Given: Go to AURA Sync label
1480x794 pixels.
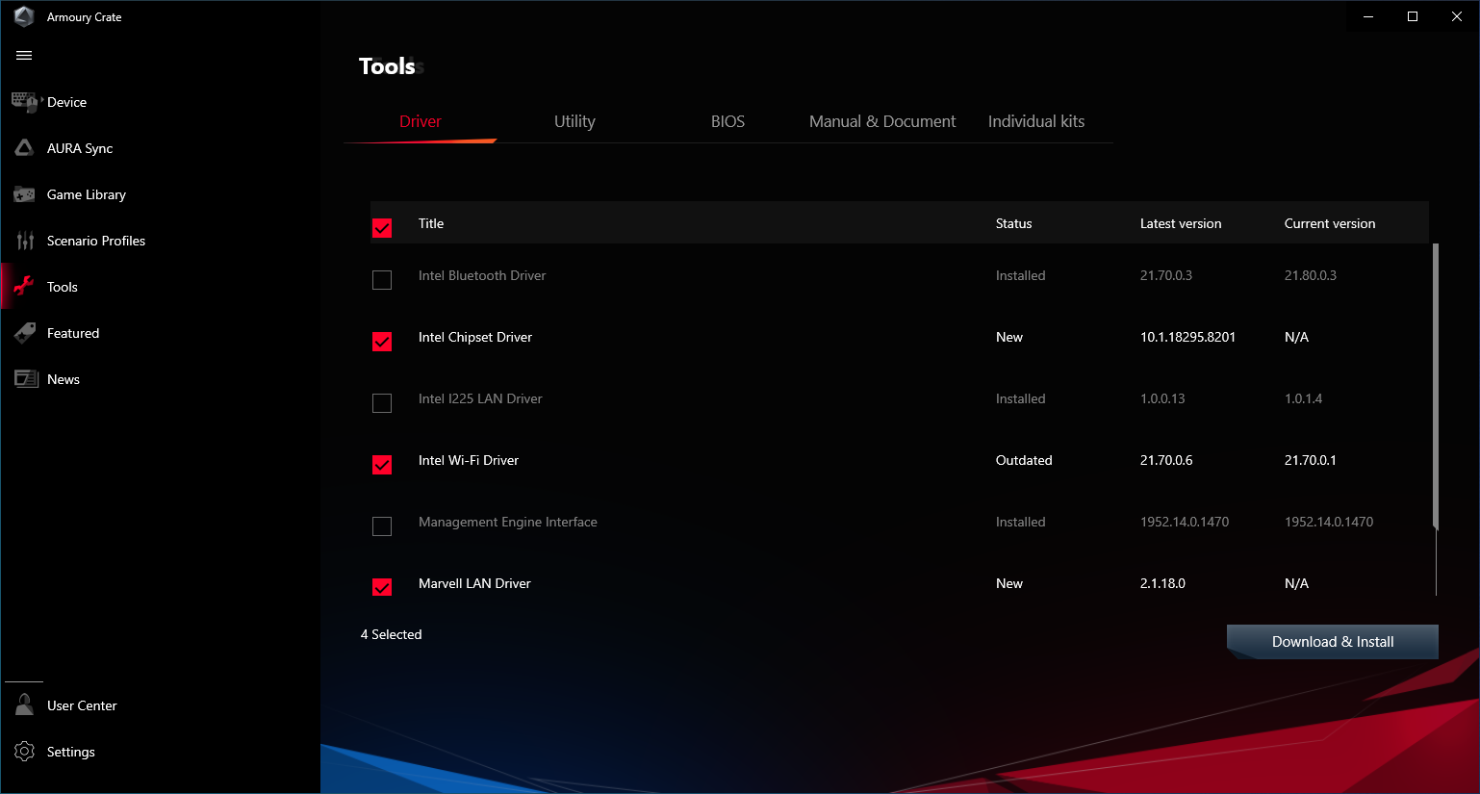Looking at the screenshot, I should 80,148.
